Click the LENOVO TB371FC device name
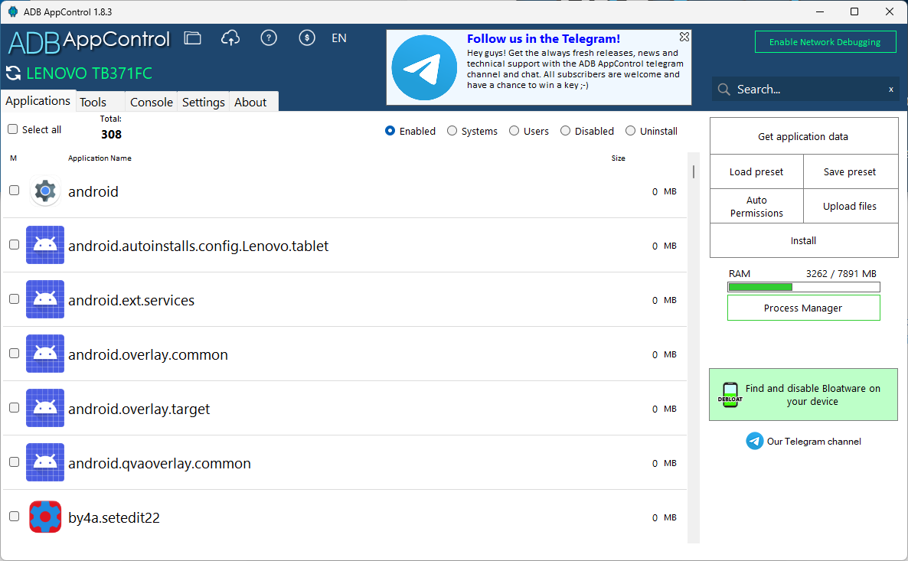The height and width of the screenshot is (561, 908). click(89, 73)
